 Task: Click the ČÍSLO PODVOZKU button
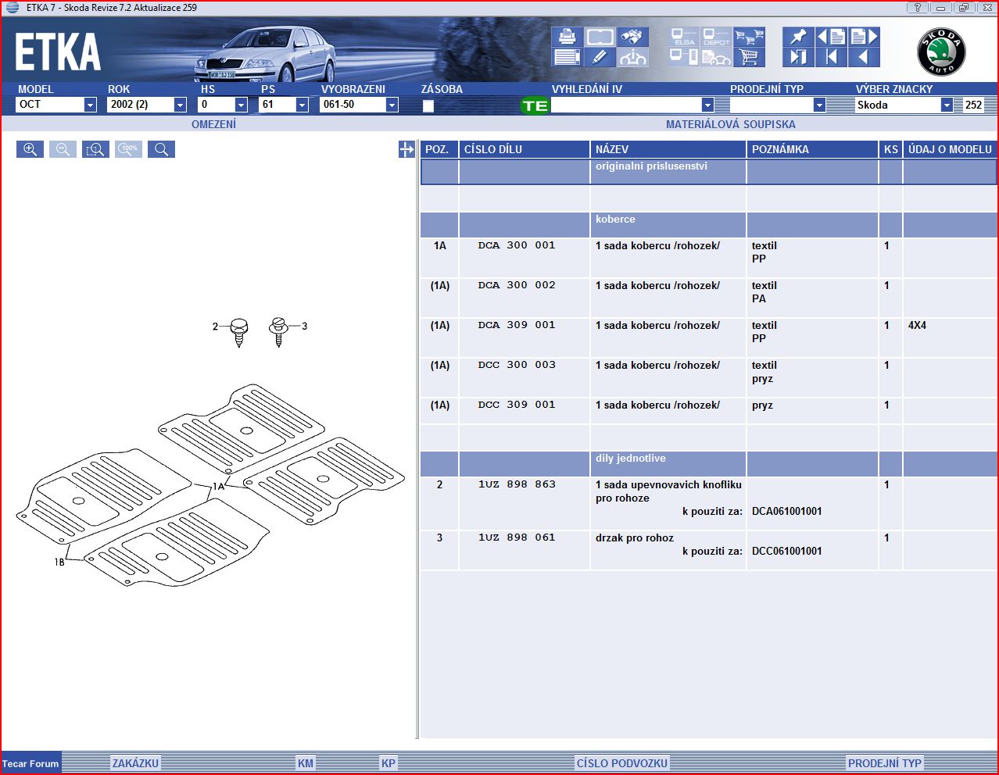621,763
